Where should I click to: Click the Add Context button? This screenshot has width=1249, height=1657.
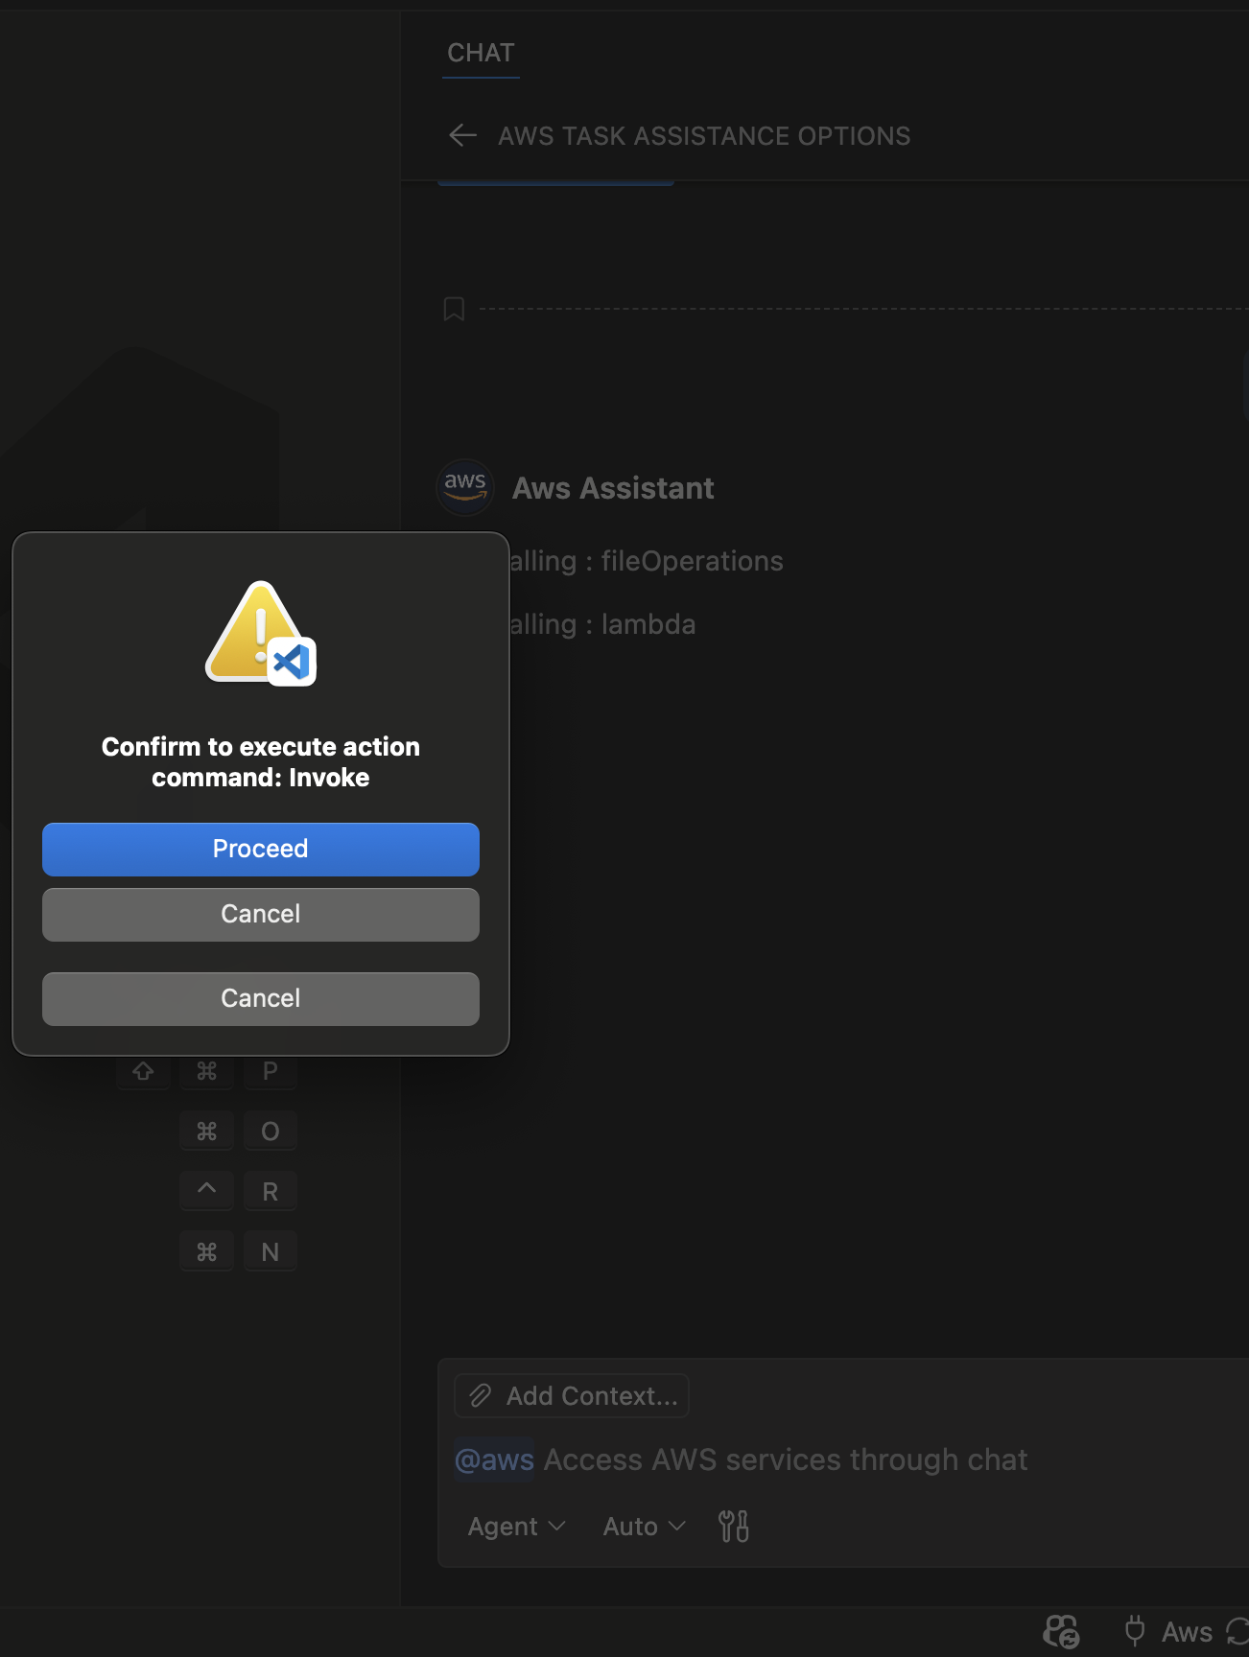pyautogui.click(x=572, y=1396)
